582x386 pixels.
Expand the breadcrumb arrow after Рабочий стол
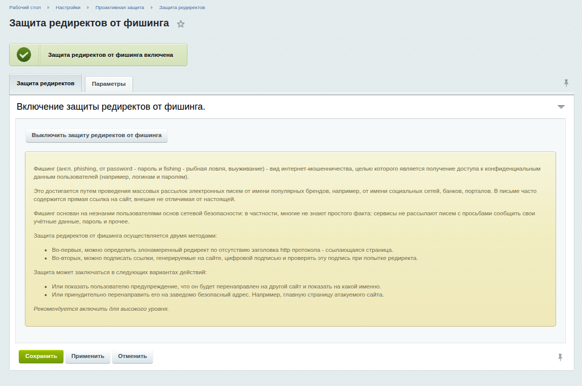pyautogui.click(x=49, y=8)
